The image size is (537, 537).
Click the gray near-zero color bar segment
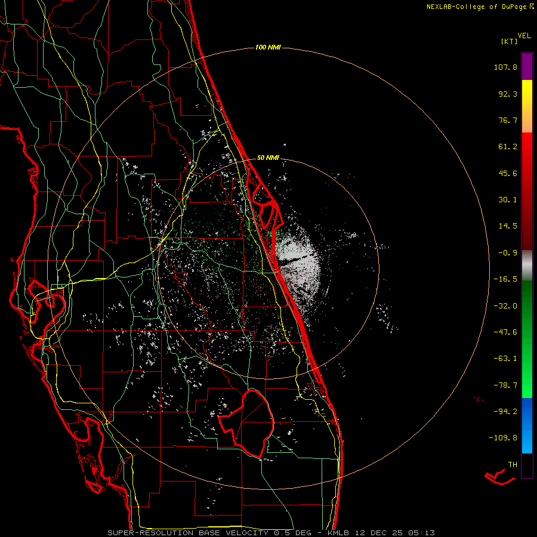click(x=527, y=266)
